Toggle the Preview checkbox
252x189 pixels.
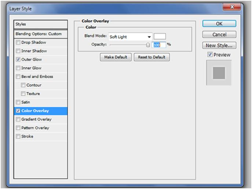(210, 55)
